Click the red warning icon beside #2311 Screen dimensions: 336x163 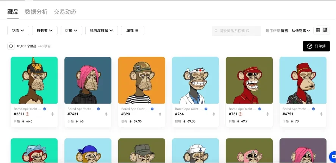tap(27, 114)
